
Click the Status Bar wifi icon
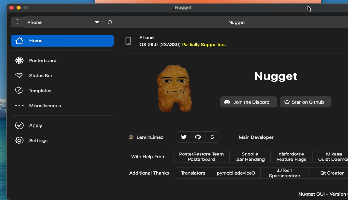[x=19, y=76]
